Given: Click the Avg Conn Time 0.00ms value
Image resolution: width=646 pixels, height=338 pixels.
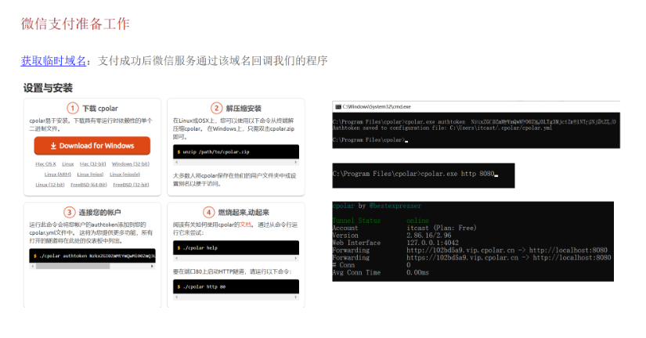Looking at the screenshot, I should [418, 272].
